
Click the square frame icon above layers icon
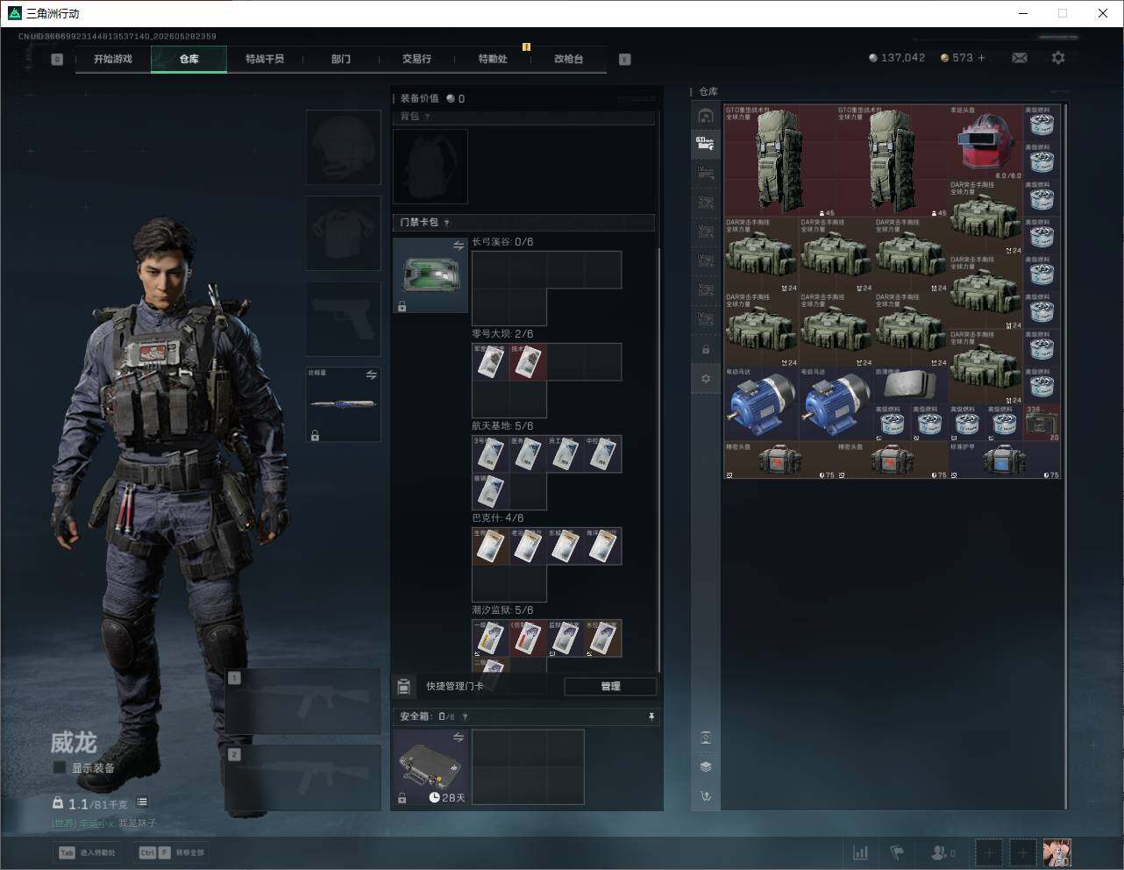[706, 738]
